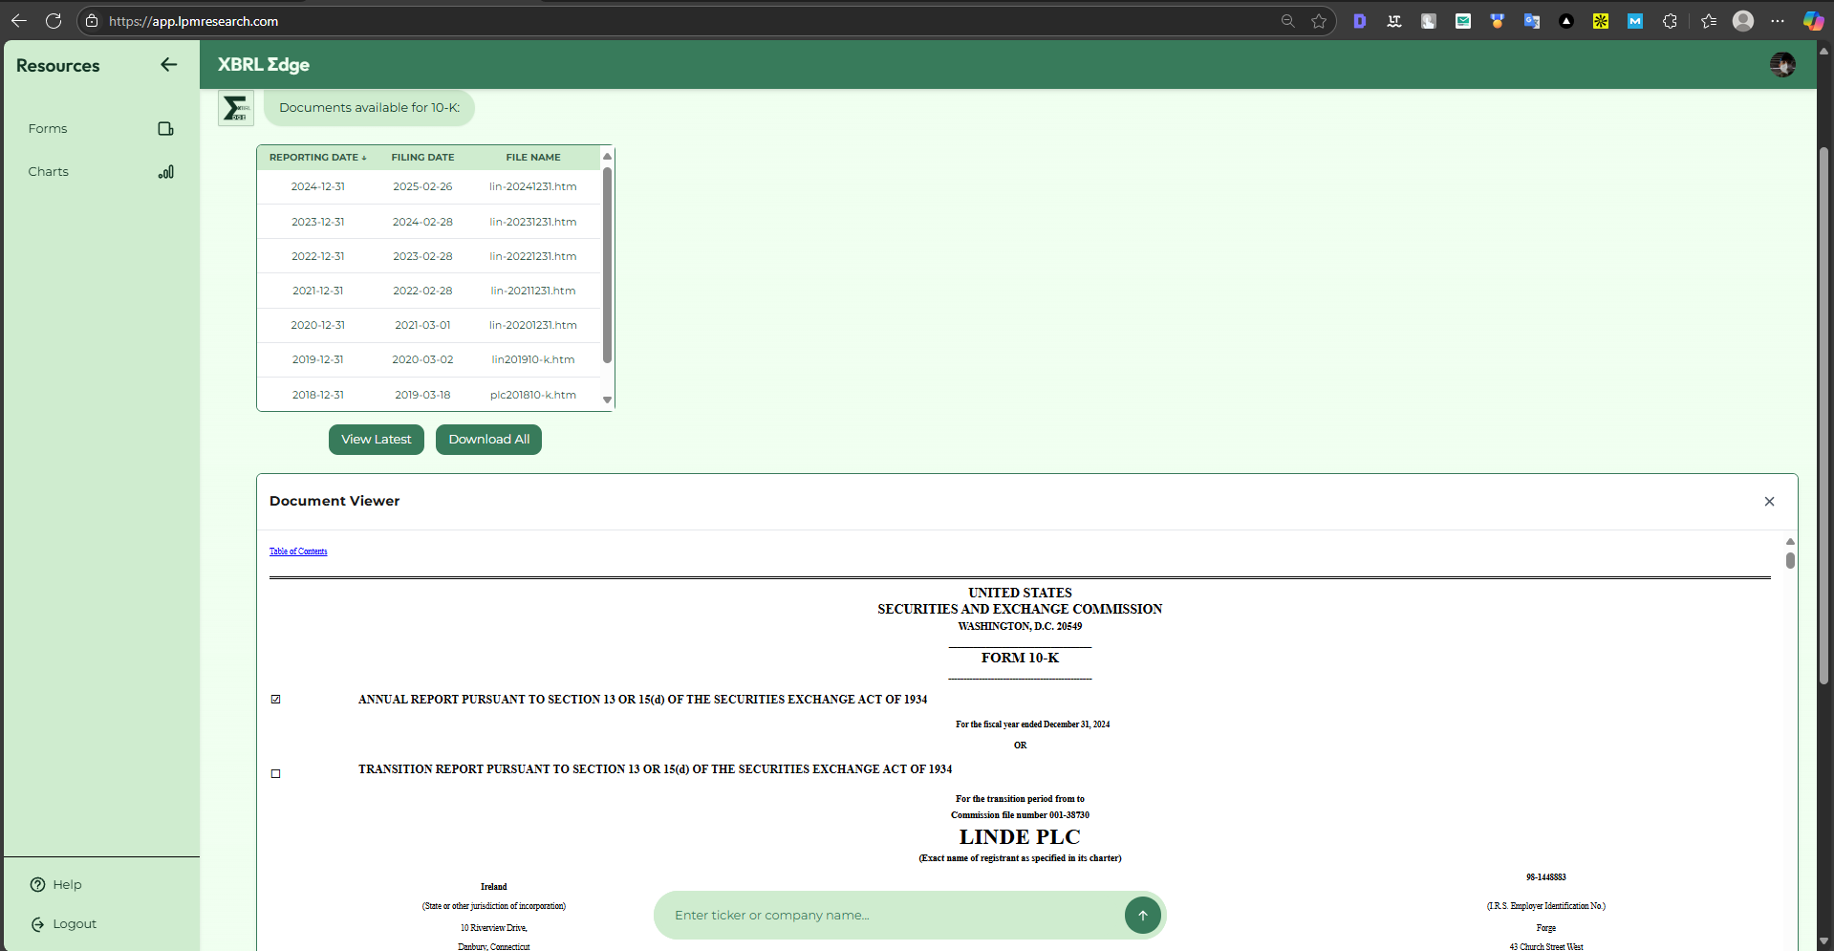Open browser profile account icon
The image size is (1834, 951).
point(1743,21)
